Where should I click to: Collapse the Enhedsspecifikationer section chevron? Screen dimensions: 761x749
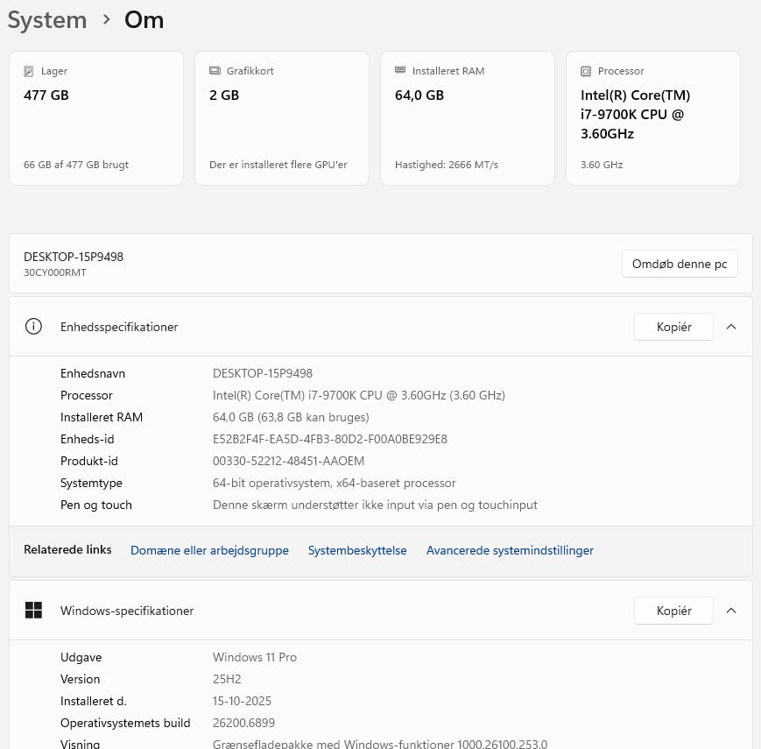(731, 327)
